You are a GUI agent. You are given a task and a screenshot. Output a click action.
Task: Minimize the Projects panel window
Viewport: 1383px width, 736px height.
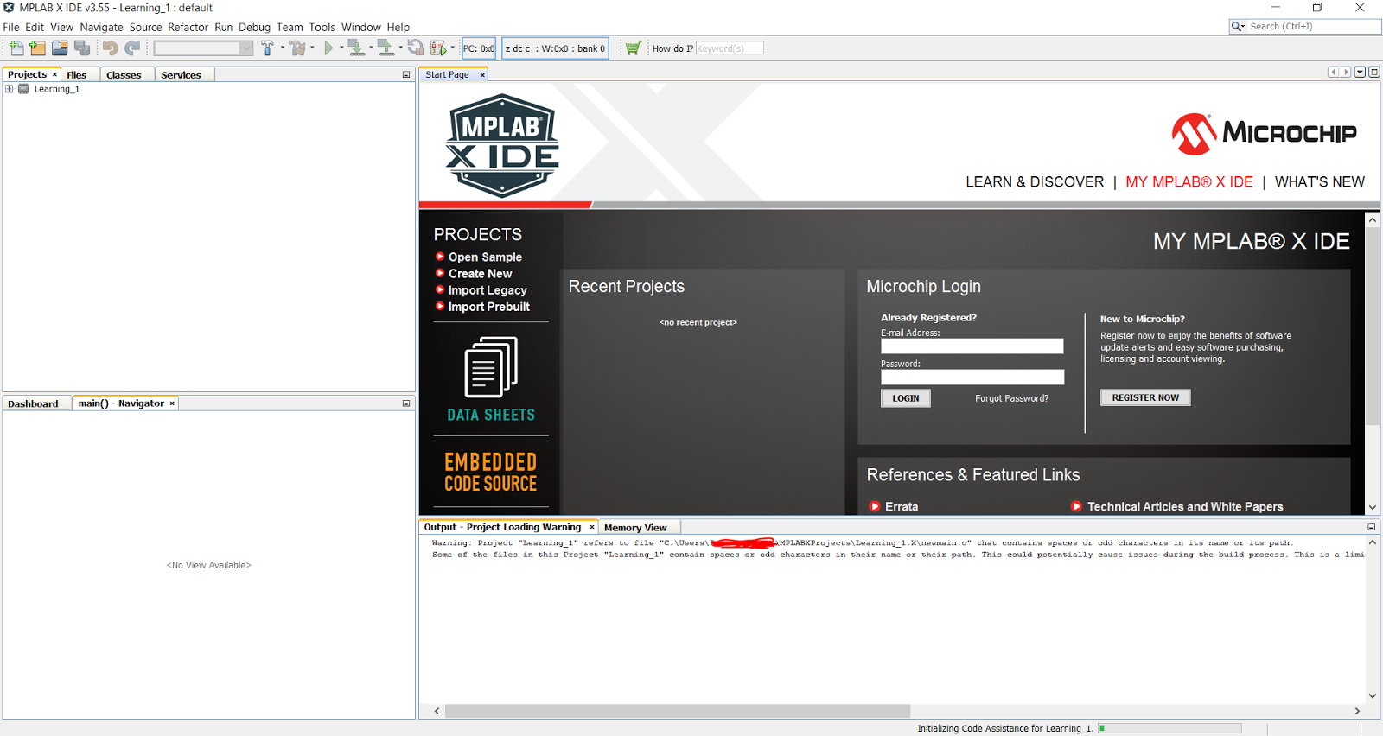click(406, 75)
